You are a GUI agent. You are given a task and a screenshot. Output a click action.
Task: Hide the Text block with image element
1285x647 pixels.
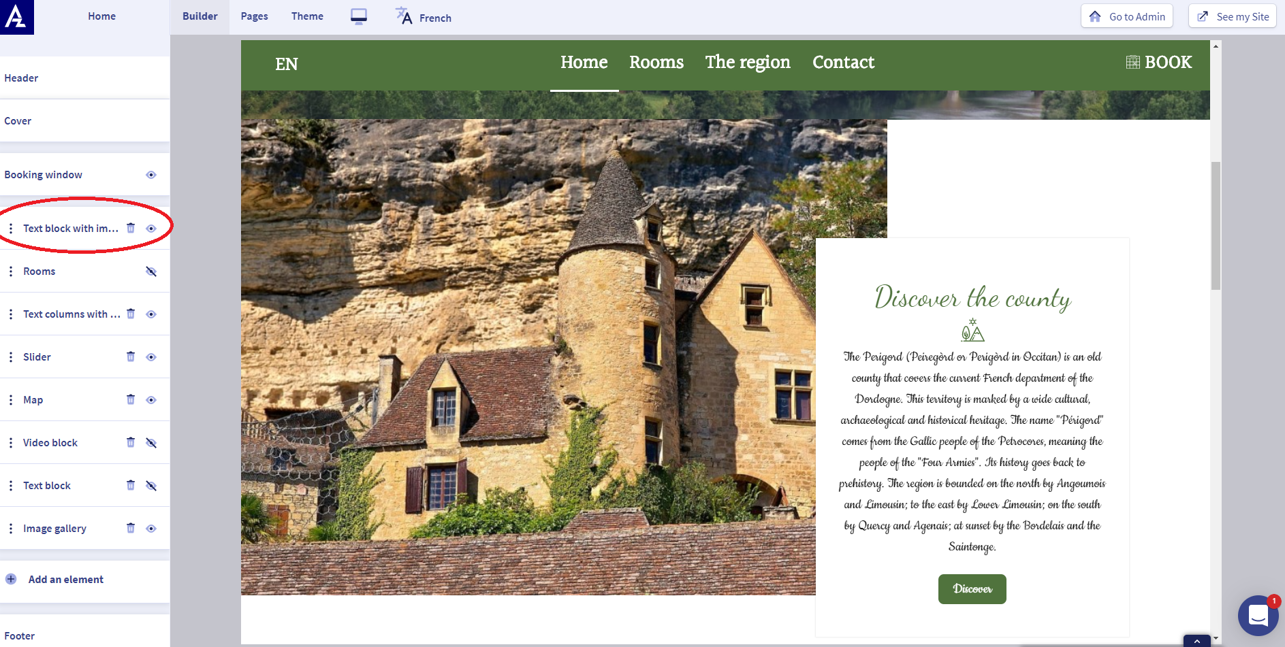pyautogui.click(x=151, y=229)
